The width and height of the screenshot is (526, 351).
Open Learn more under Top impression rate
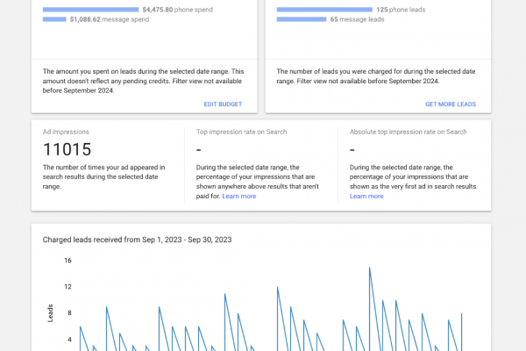point(239,197)
